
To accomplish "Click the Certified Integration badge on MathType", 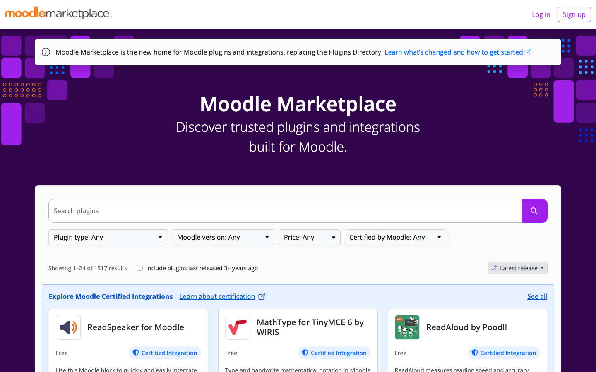I will coord(334,353).
